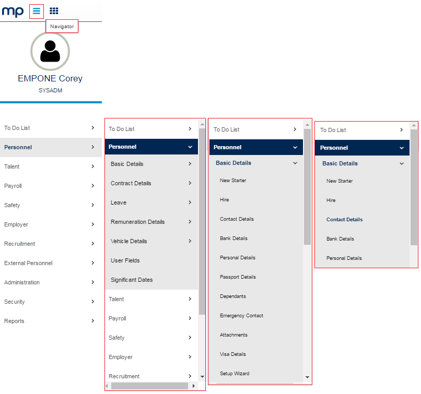Expand the Reports chevron arrow
Viewport: 421px width, 394px height.
(92, 321)
